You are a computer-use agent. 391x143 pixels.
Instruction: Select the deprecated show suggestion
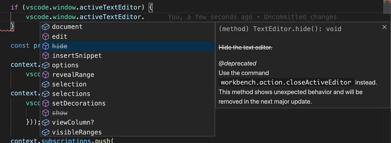(127, 113)
